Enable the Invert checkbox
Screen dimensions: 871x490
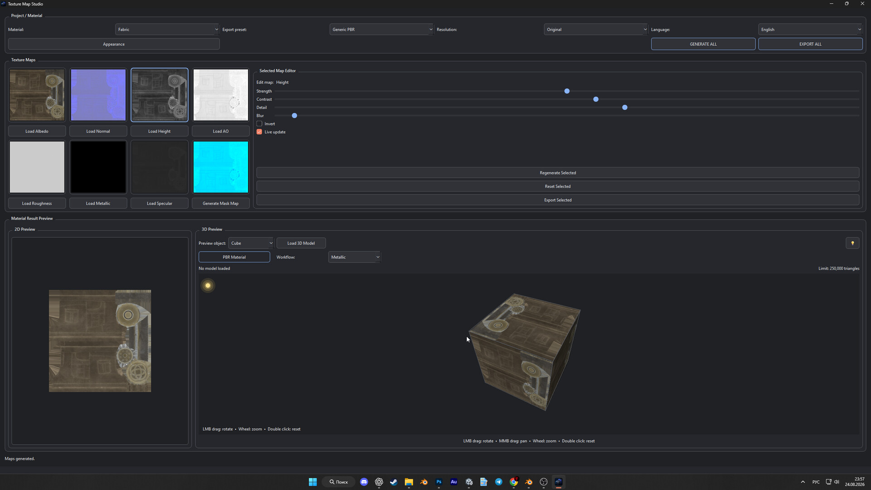259,124
